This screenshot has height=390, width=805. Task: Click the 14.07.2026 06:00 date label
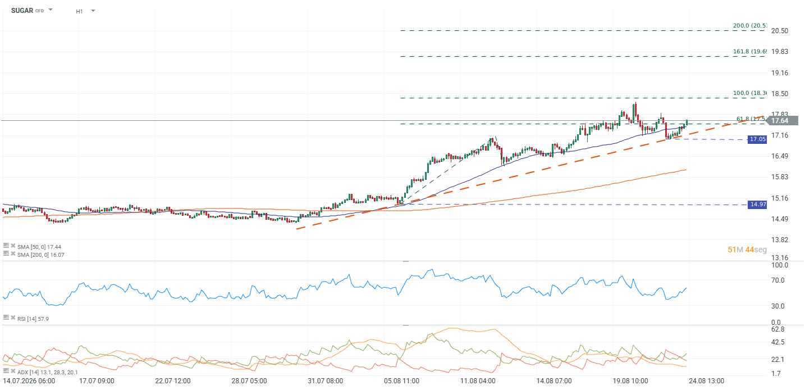[29, 381]
